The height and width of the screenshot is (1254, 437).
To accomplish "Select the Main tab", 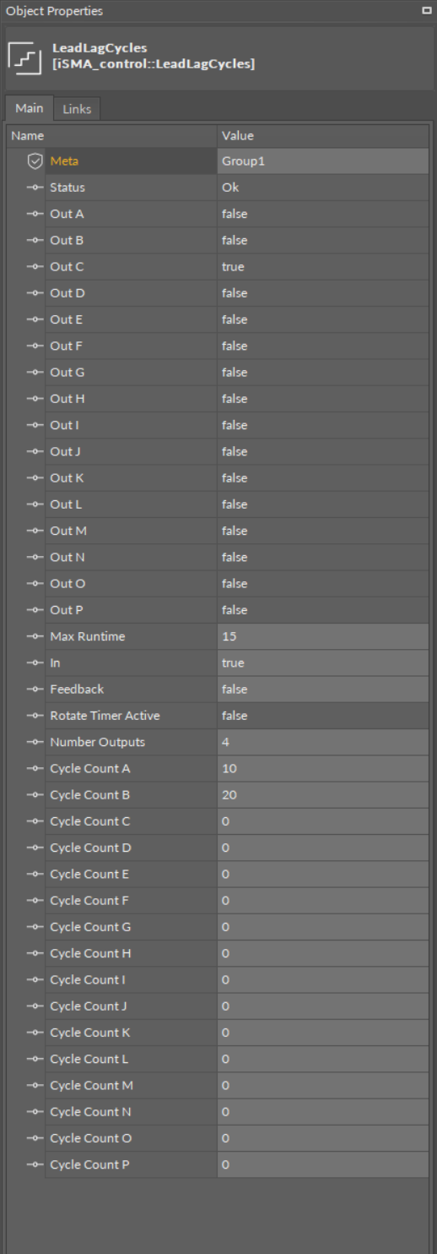I will [x=29, y=109].
